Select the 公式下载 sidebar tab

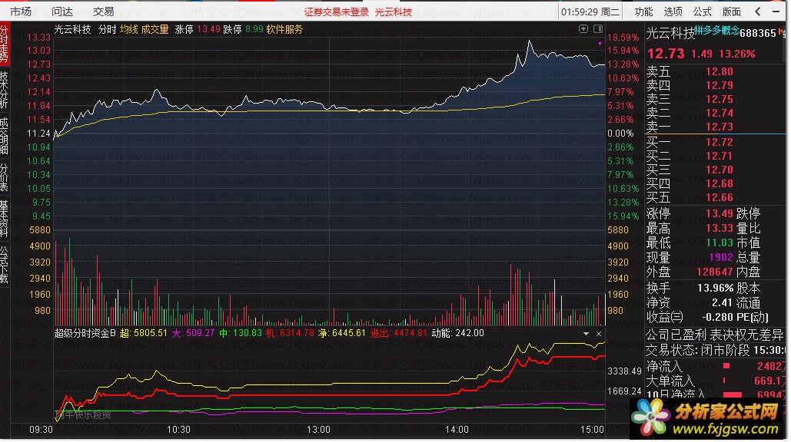coord(4,264)
